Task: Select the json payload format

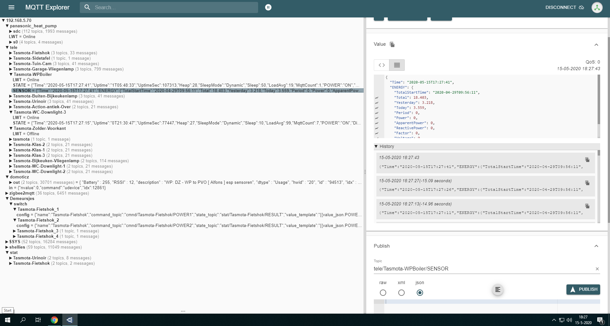Action: pyautogui.click(x=420, y=293)
